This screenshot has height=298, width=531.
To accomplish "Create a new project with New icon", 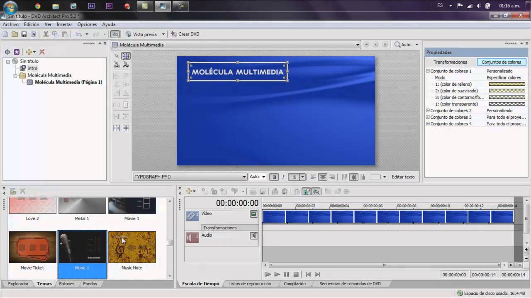I will tap(5, 34).
